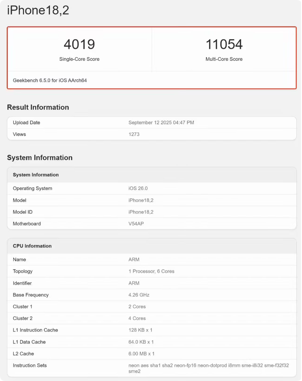The height and width of the screenshot is (381, 302).
Task: Select the 11054 multi-core score
Action: pos(224,44)
